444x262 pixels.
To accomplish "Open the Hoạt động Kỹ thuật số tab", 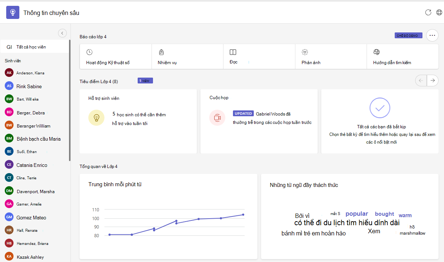I will (116, 56).
